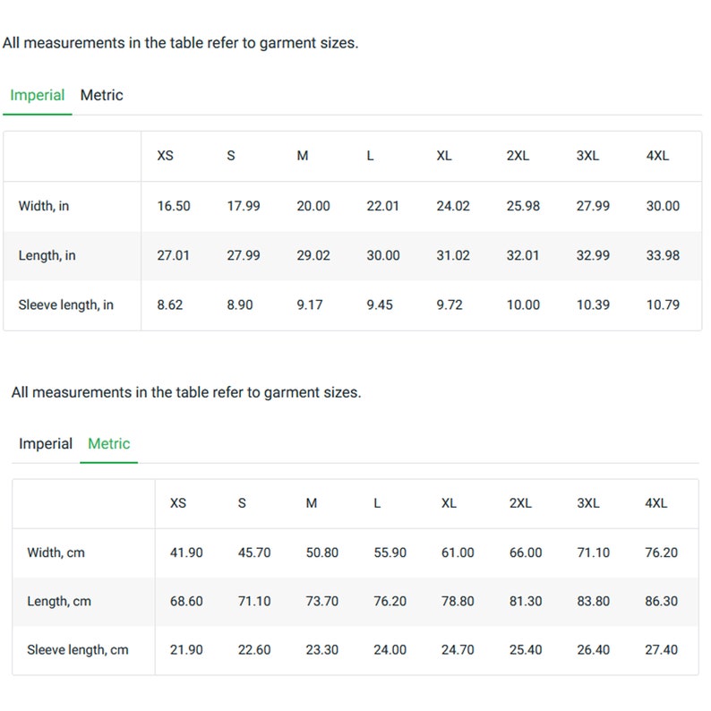711x711 pixels.
Task: Switch to Metric tab in upper table
Action: coord(101,95)
